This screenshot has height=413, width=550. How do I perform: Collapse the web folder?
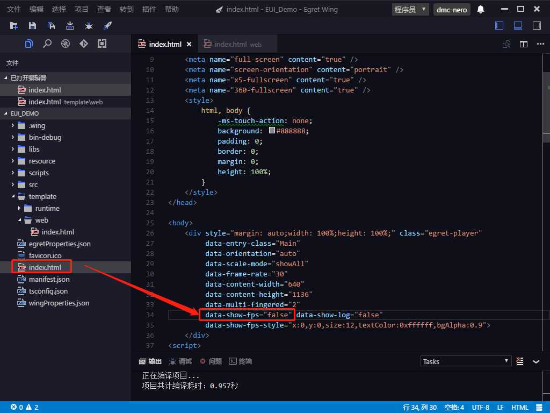[19, 220]
